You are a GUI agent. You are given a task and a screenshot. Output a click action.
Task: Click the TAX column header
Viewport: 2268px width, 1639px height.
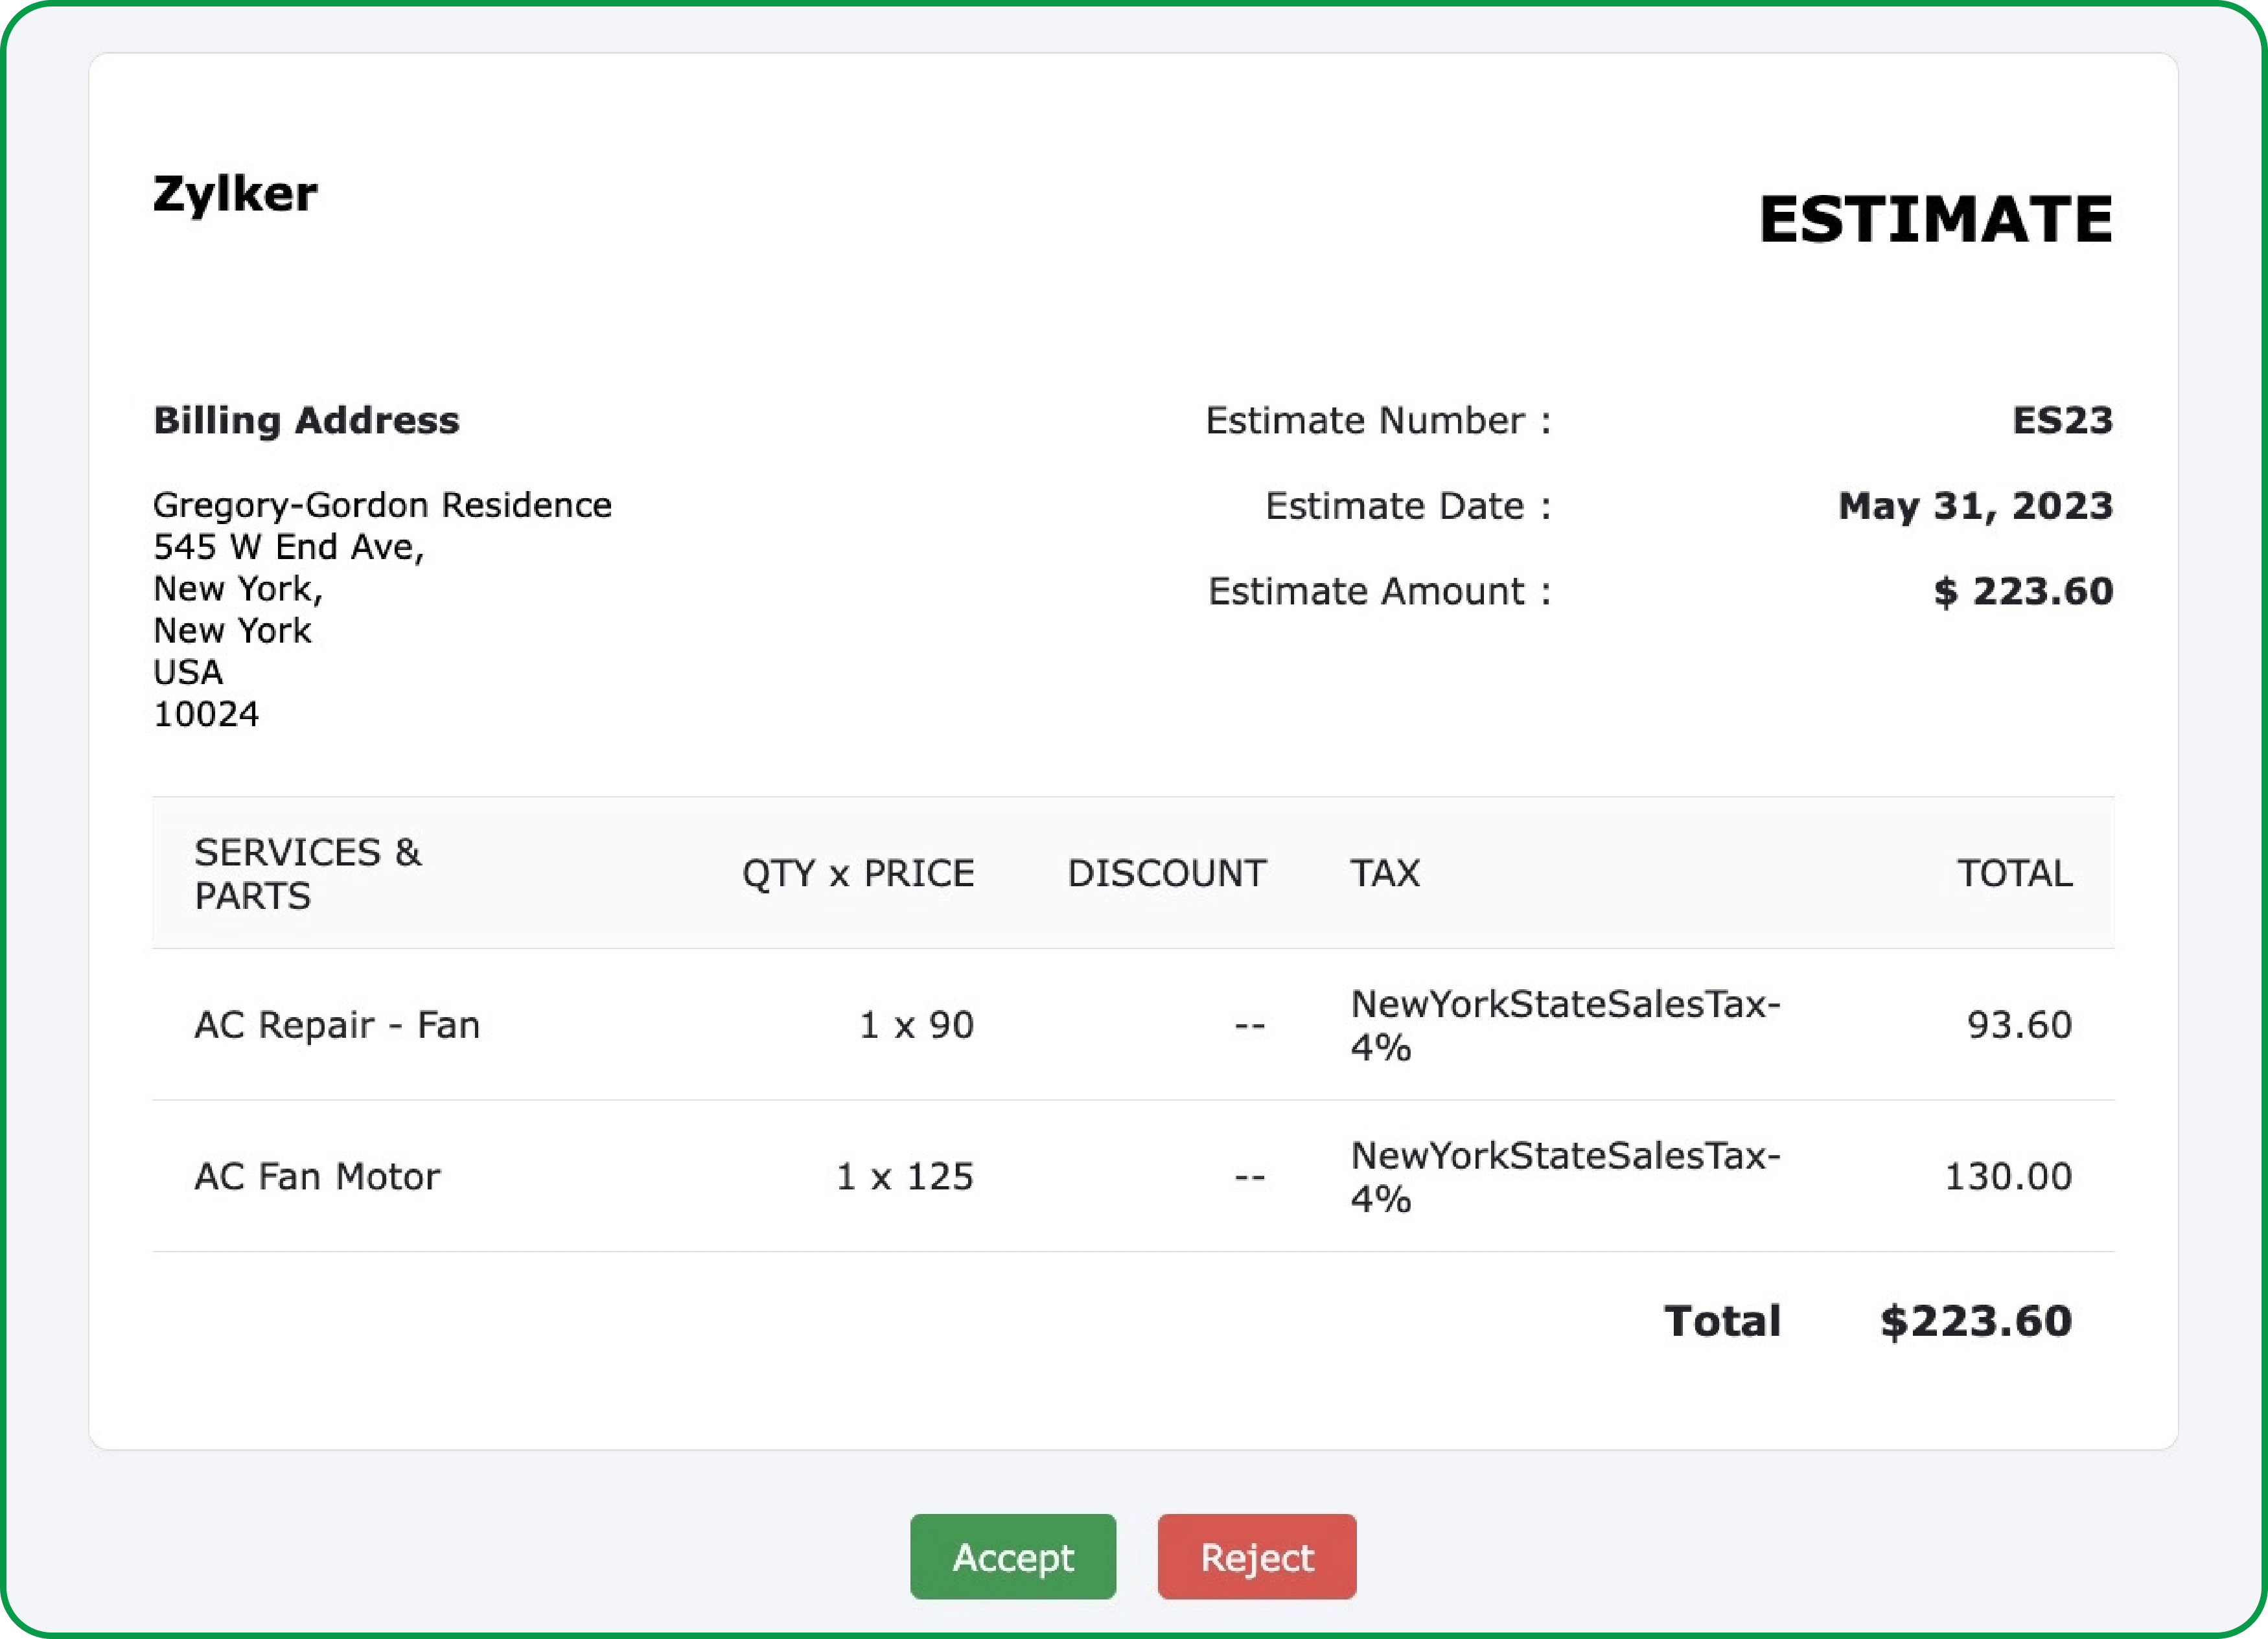tap(1385, 873)
